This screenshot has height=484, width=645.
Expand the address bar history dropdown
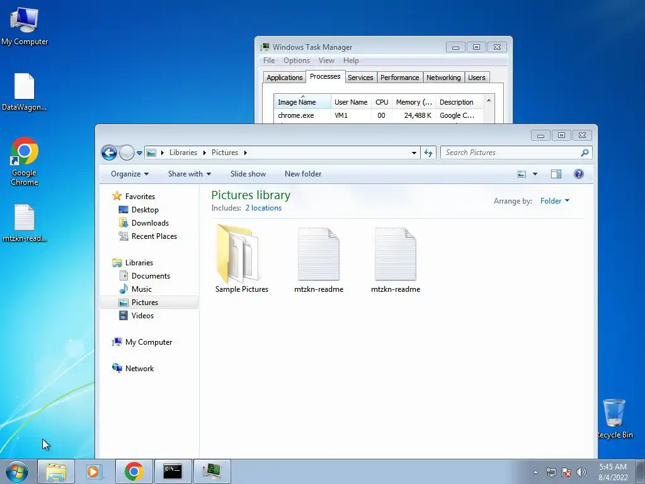coord(414,153)
